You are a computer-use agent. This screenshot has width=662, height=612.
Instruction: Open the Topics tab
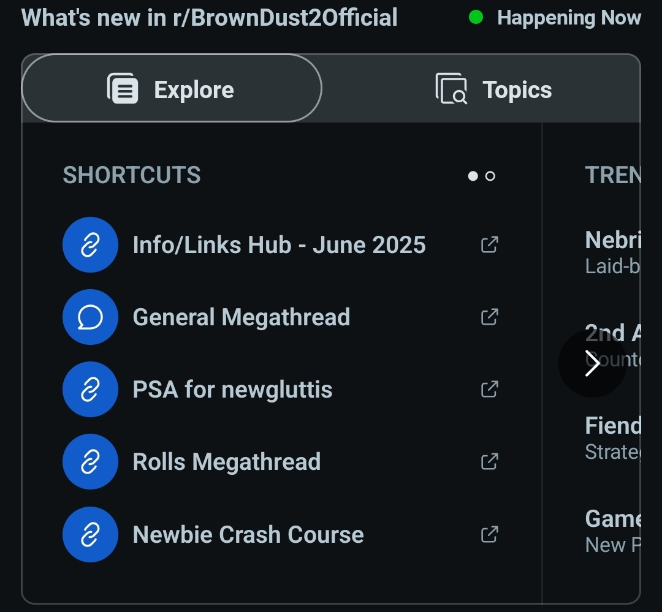[x=493, y=89]
